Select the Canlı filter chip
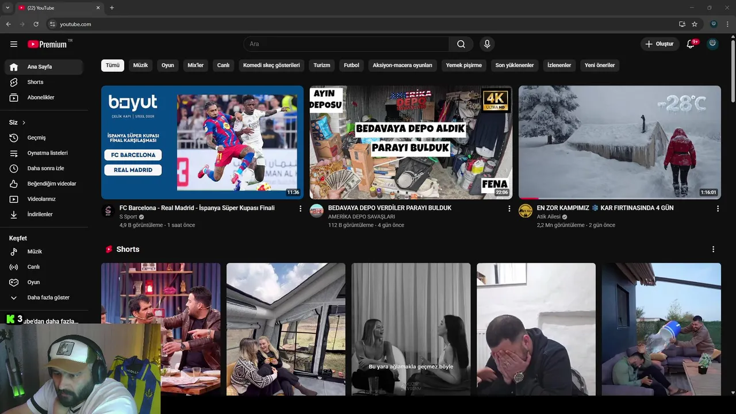The width and height of the screenshot is (736, 414). (223, 66)
